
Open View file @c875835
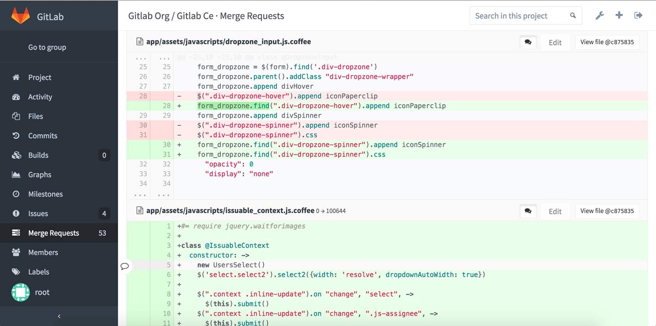[607, 42]
